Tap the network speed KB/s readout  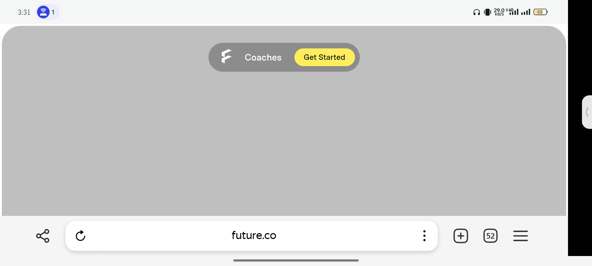point(499,12)
